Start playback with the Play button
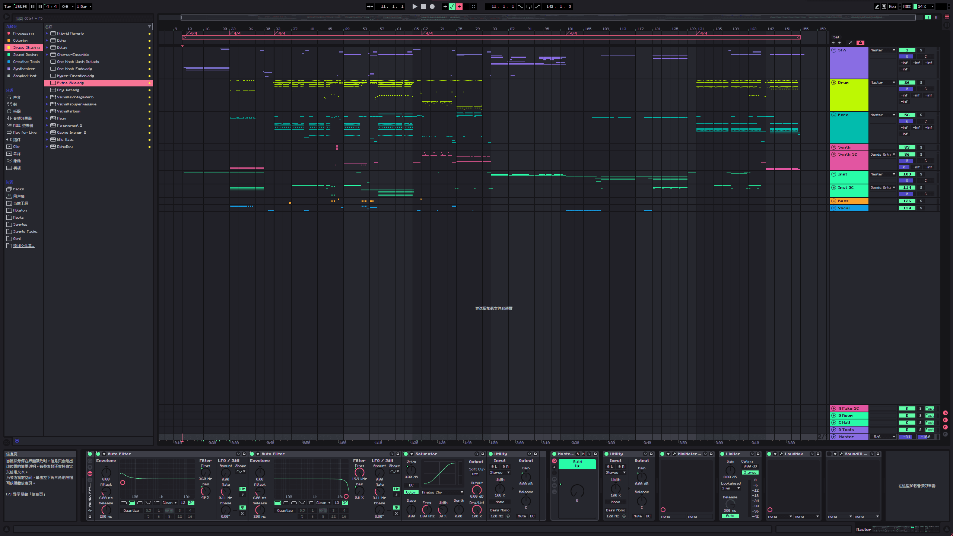This screenshot has height=536, width=953. click(414, 6)
